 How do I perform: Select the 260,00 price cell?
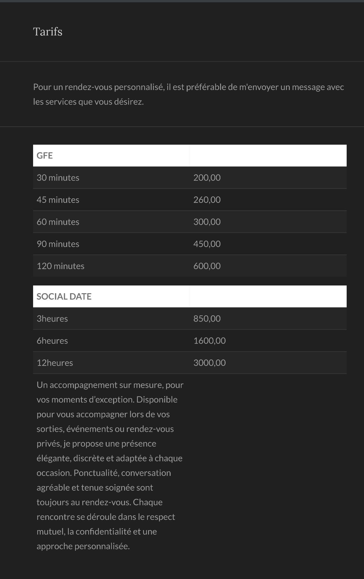[207, 200]
